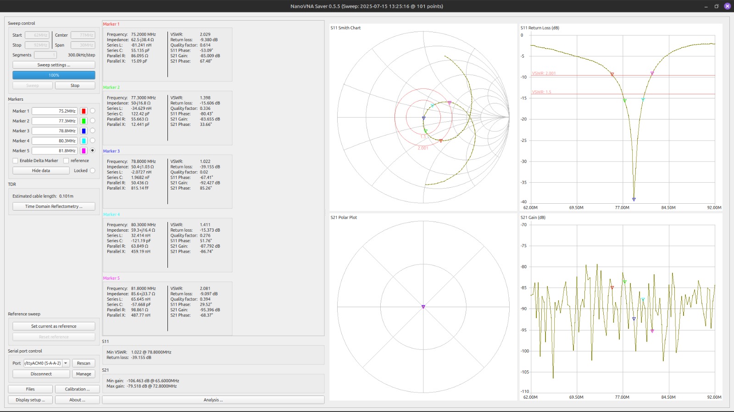Image resolution: width=734 pixels, height=412 pixels.
Task: Click the Marker 3 blue color swatch
Action: click(x=83, y=131)
